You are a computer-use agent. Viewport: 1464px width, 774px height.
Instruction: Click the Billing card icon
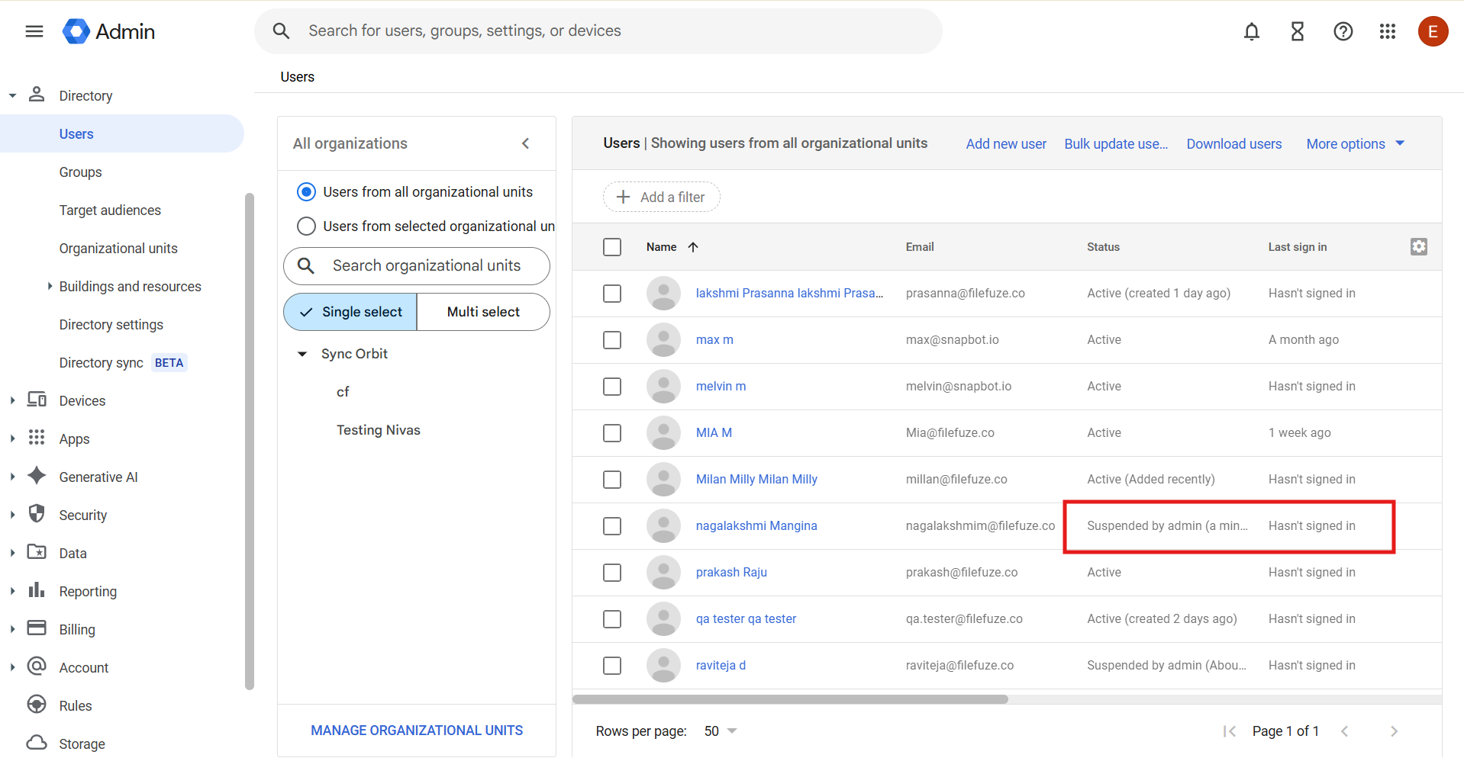click(37, 628)
